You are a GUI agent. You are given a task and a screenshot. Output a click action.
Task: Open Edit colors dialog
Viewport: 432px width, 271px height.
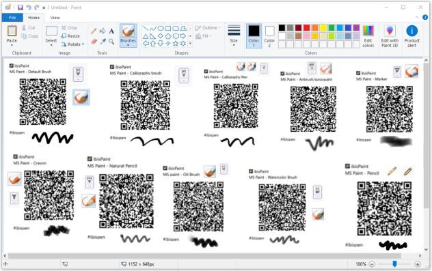[x=368, y=36]
